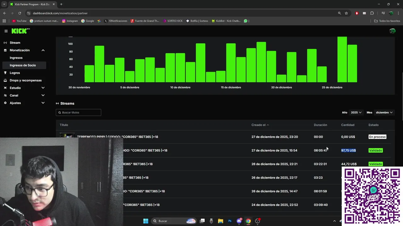This screenshot has width=403, height=226.
Task: Click the 30 de noviembre axis label
Action: coord(79,87)
